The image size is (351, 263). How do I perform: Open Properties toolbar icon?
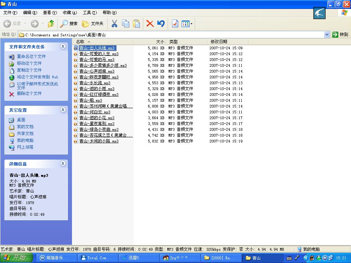pos(175,24)
